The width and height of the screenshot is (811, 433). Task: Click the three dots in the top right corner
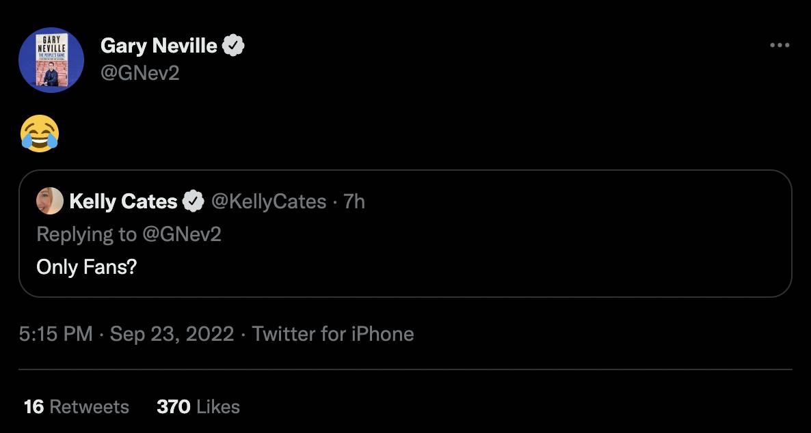tap(779, 44)
